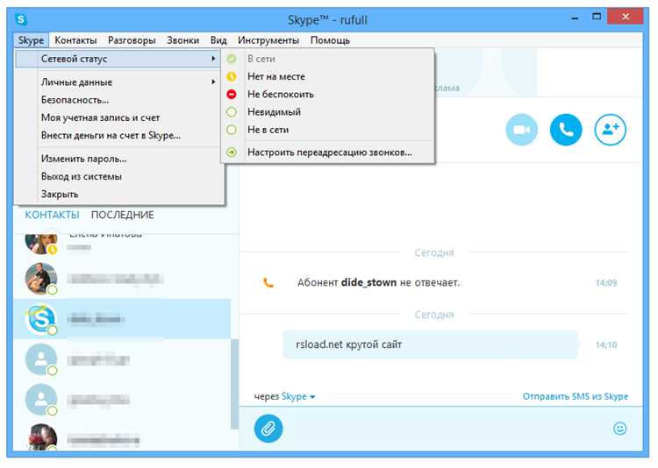Select Внести деньги на счет в Skype...

click(x=118, y=136)
